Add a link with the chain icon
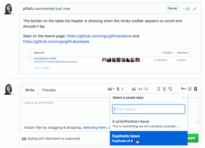 point(146,89)
